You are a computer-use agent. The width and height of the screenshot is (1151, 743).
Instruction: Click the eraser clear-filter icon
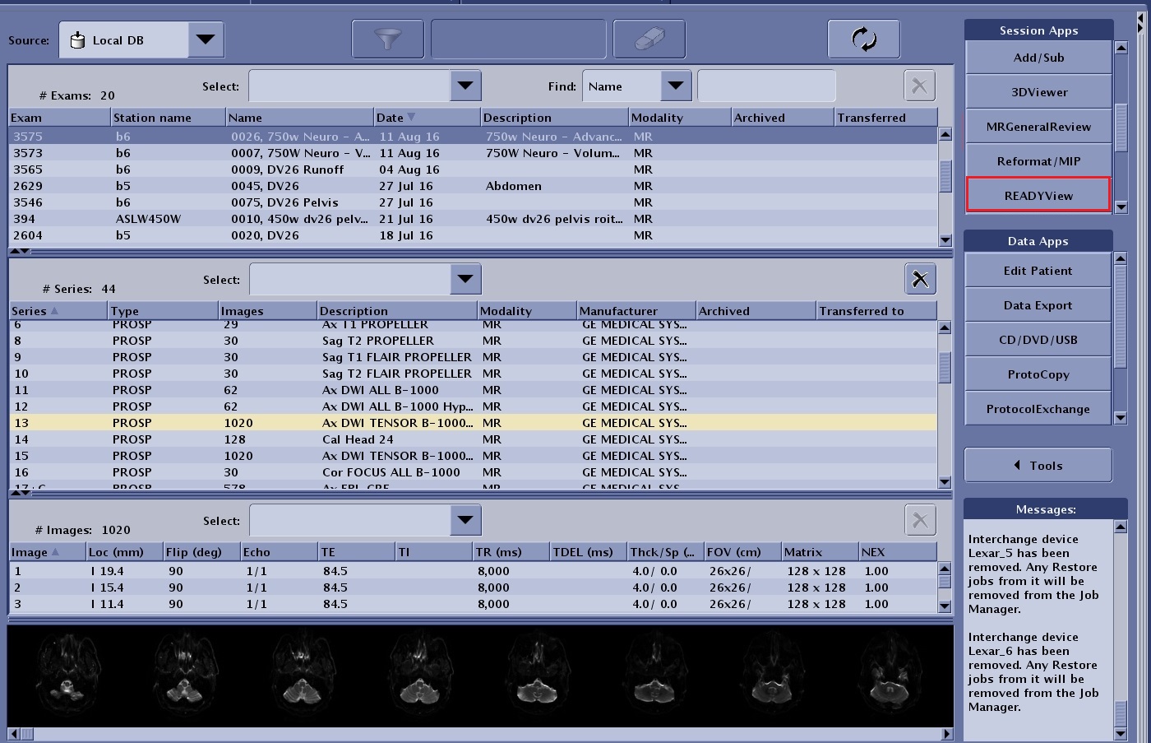point(649,39)
